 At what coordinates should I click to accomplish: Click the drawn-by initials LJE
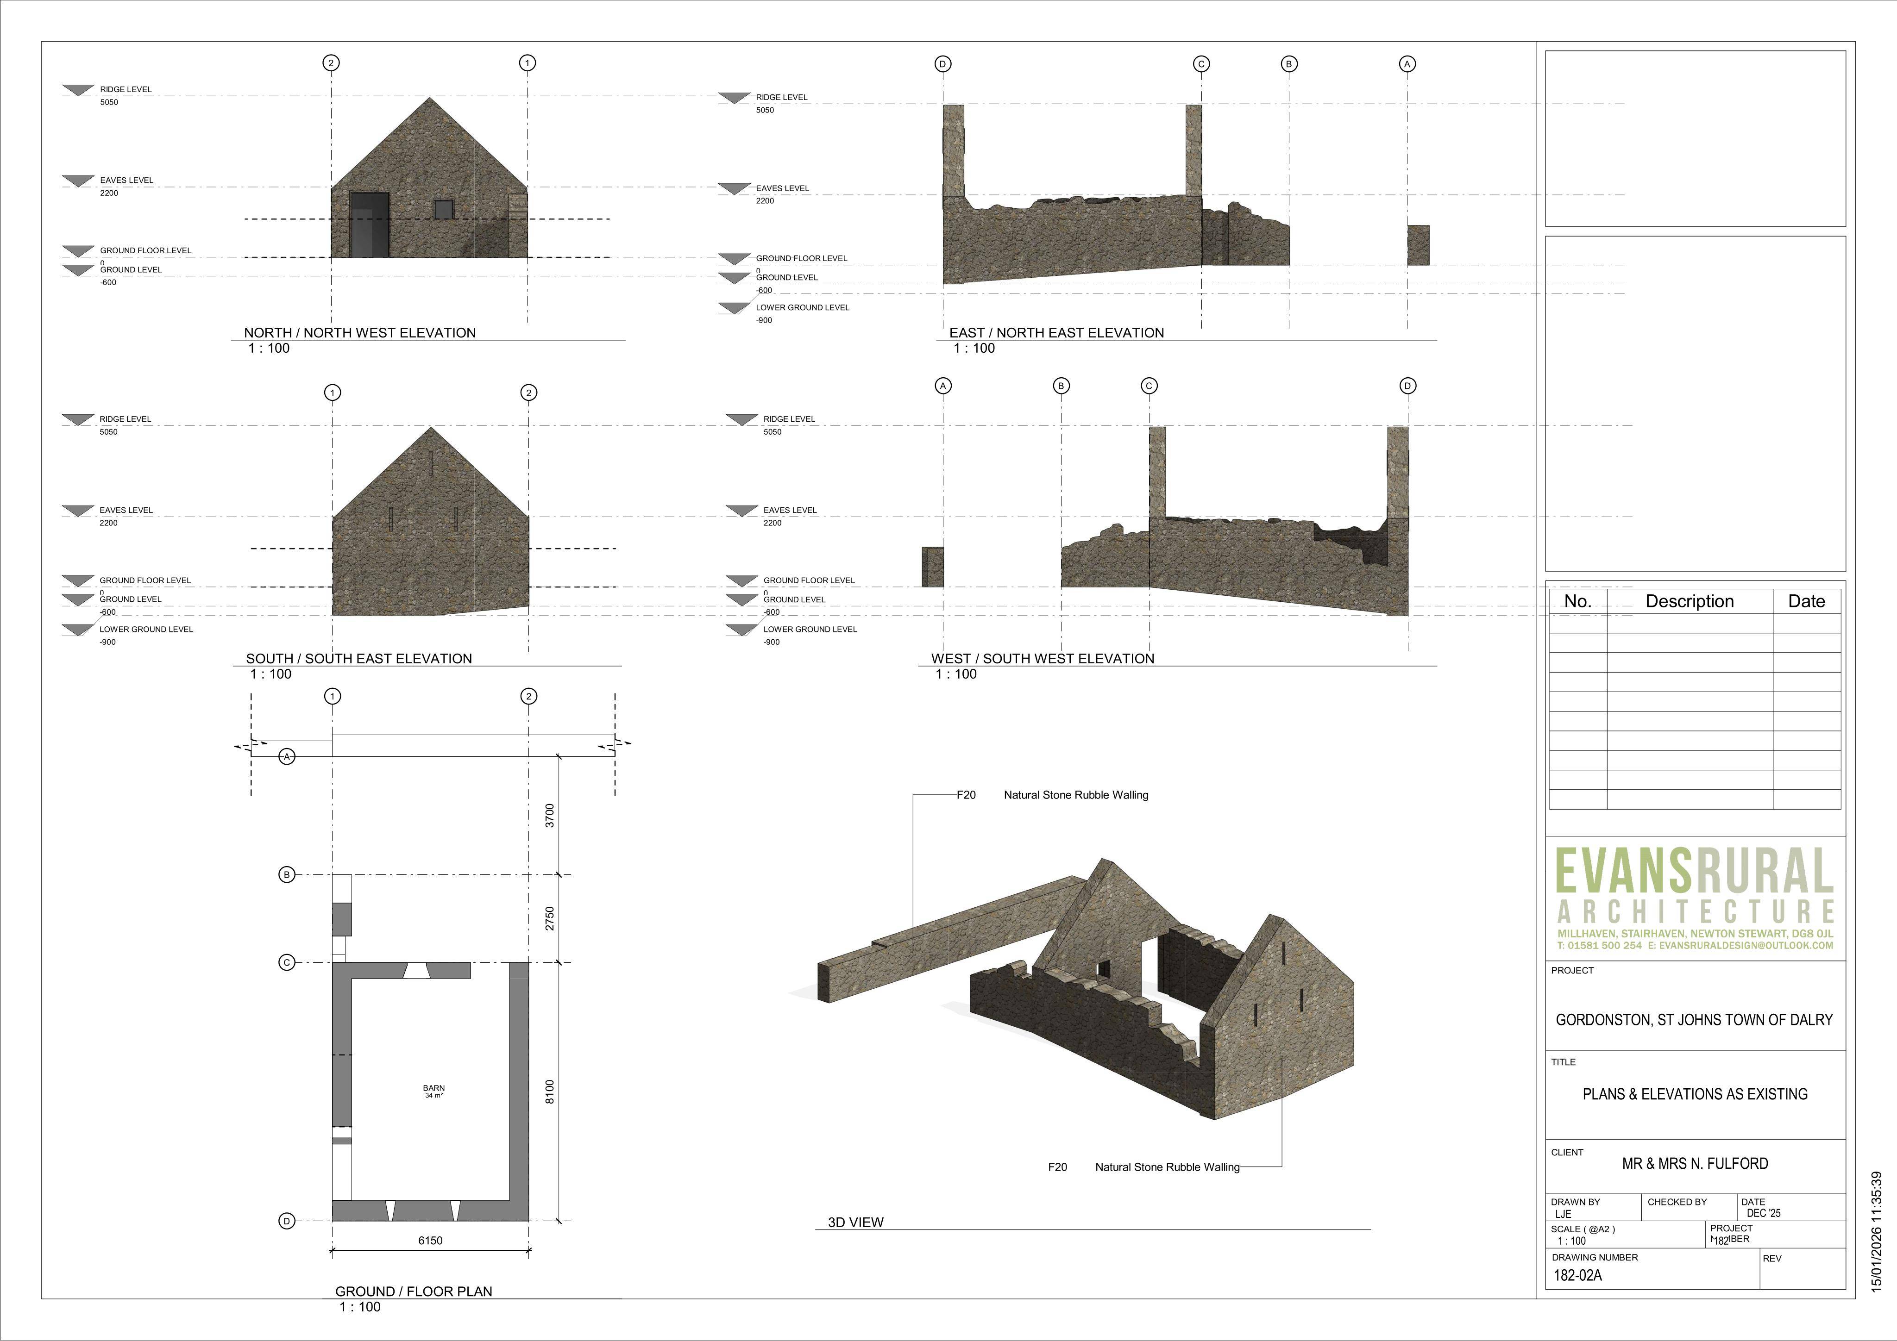point(1562,1214)
